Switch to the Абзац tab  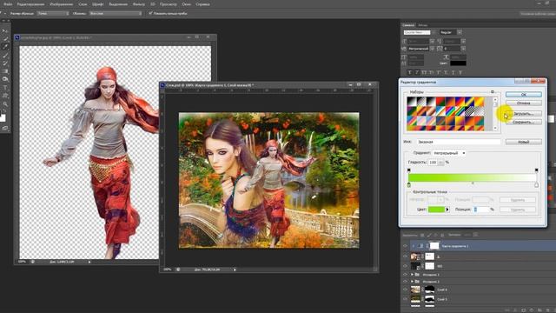[423, 25]
